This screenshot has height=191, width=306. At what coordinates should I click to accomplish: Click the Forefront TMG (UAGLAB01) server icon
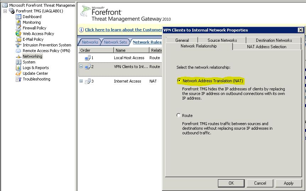pos(12,11)
